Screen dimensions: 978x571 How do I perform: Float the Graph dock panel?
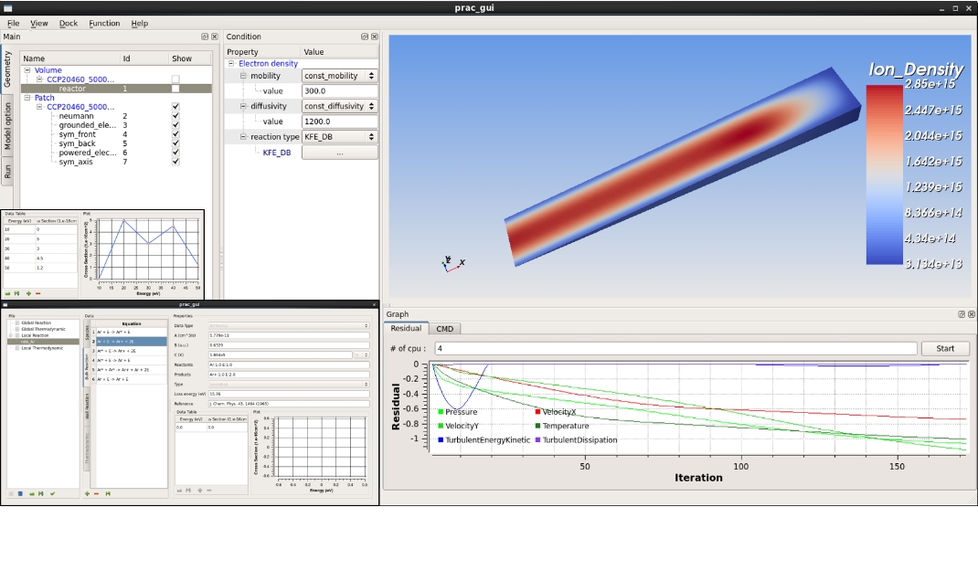point(961,314)
